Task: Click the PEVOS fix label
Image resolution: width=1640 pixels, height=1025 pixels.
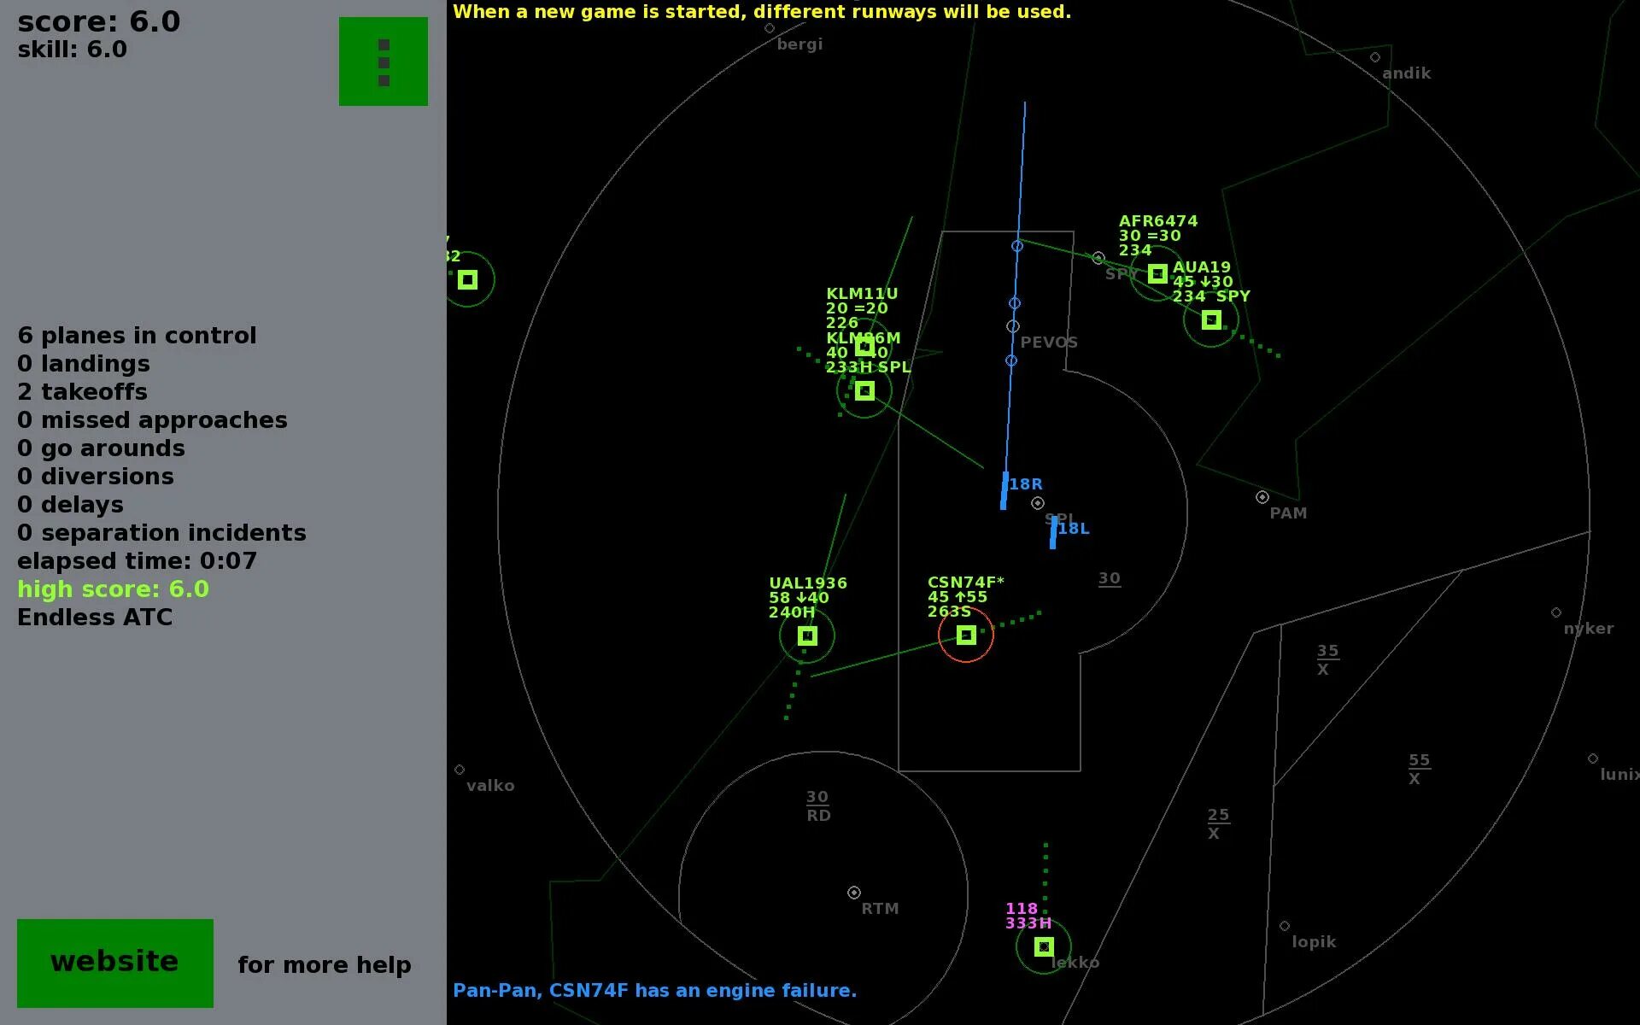Action: [1049, 342]
